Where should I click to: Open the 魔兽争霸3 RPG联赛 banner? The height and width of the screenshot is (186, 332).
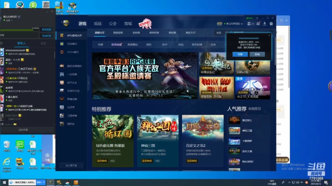(x=145, y=76)
